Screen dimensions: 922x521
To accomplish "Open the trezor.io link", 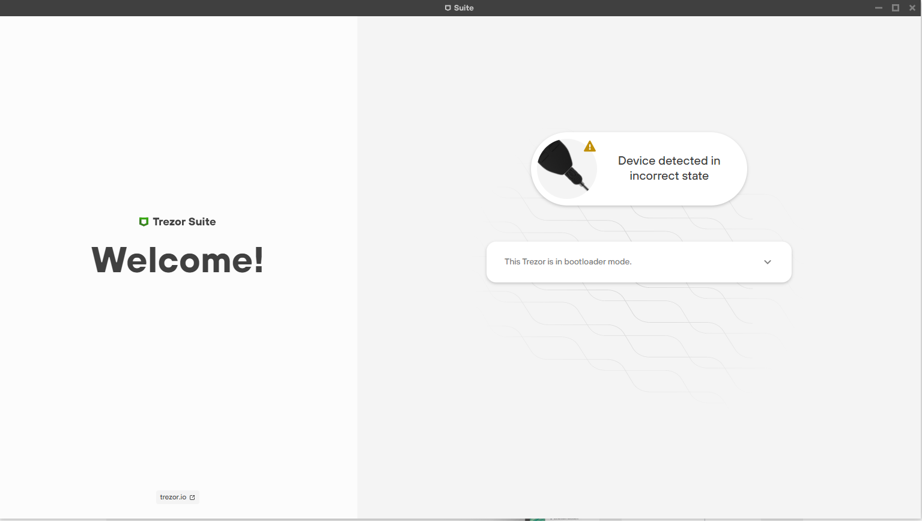I will tap(177, 497).
